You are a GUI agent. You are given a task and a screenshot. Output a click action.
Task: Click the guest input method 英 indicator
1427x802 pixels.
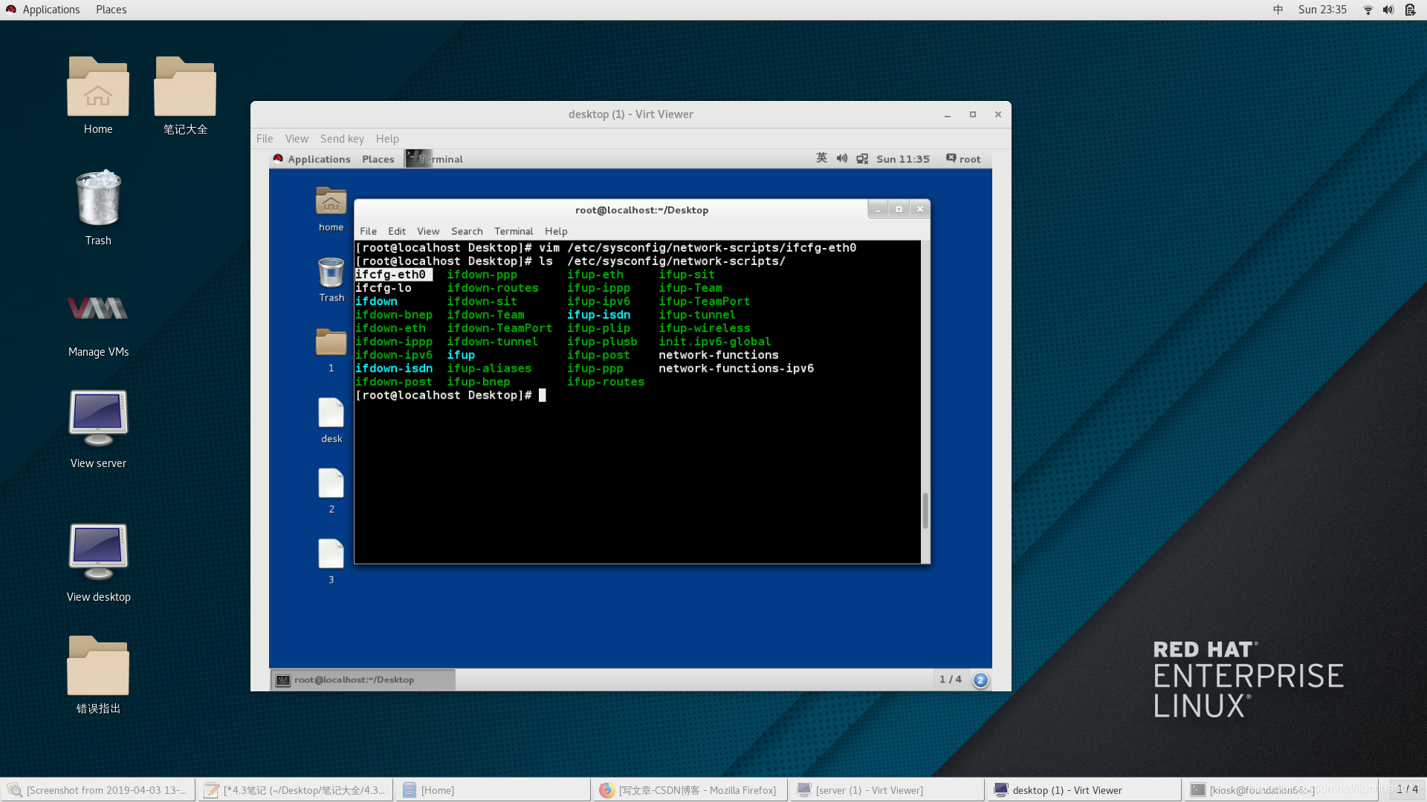point(821,158)
